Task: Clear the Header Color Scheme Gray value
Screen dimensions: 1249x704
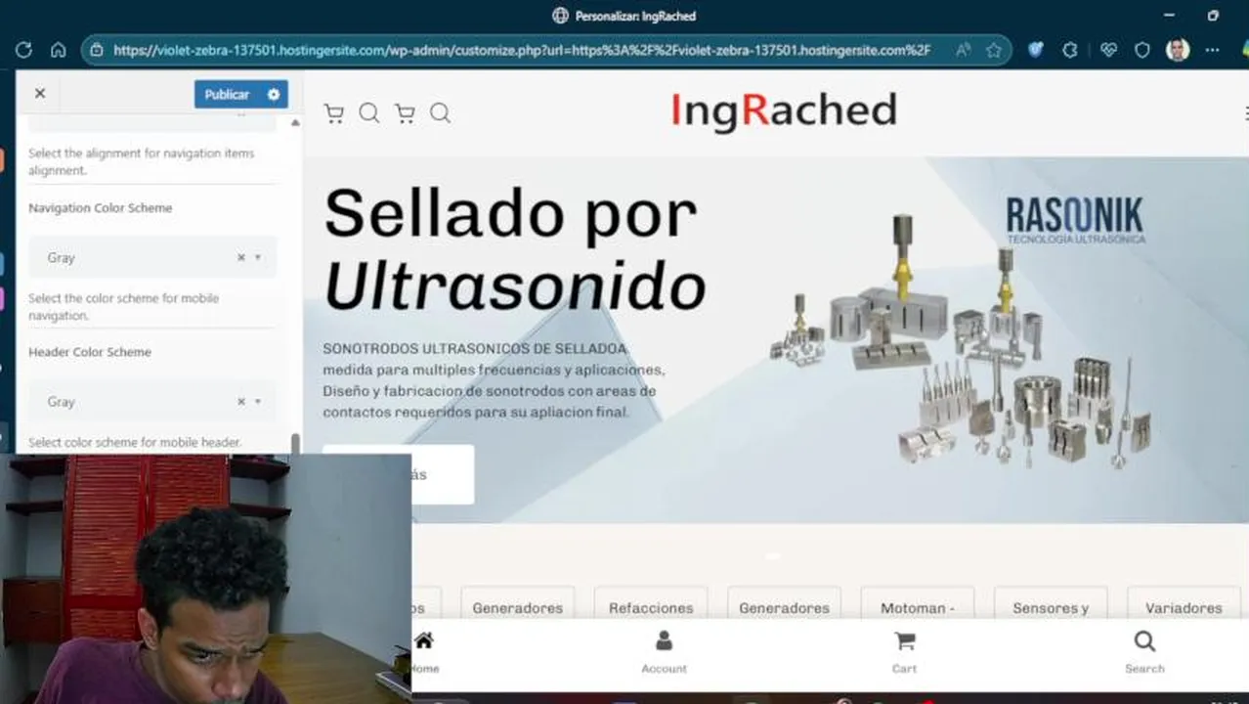Action: pos(240,401)
